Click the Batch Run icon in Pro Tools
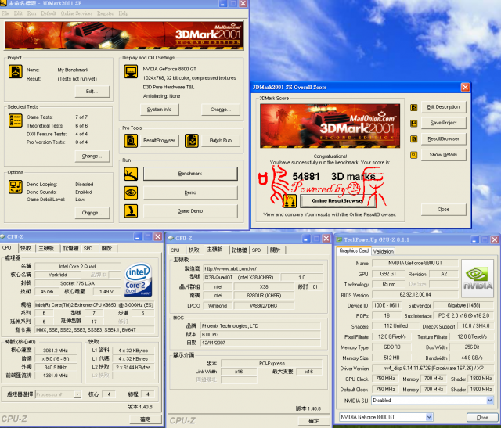This screenshot has height=428, width=501. [x=192, y=141]
